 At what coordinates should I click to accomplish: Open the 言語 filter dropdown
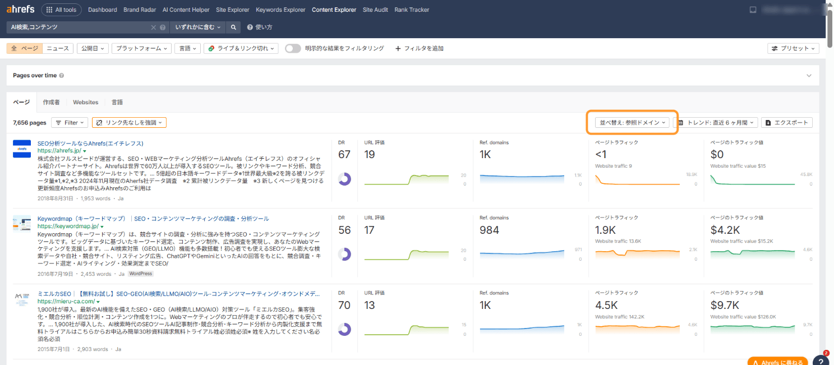pos(187,48)
